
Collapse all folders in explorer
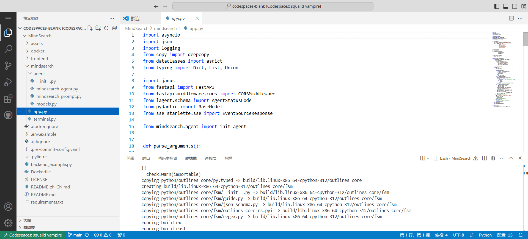[114, 28]
